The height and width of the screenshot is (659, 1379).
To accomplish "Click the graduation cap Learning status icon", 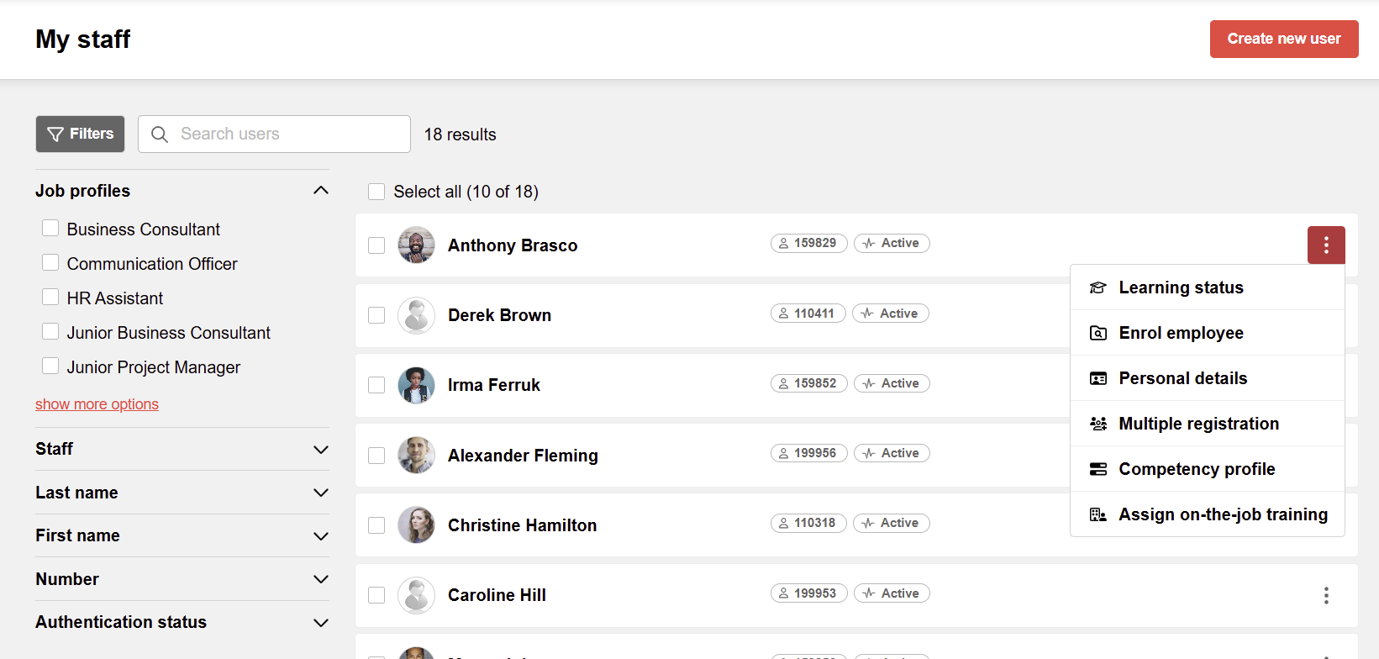I will pyautogui.click(x=1097, y=287).
